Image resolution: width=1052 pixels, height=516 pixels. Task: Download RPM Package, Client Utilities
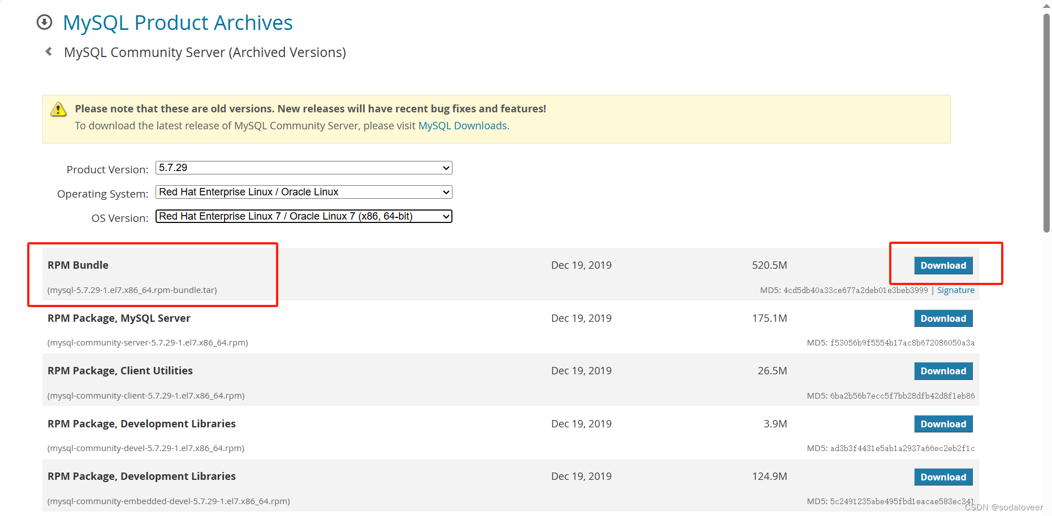(943, 371)
